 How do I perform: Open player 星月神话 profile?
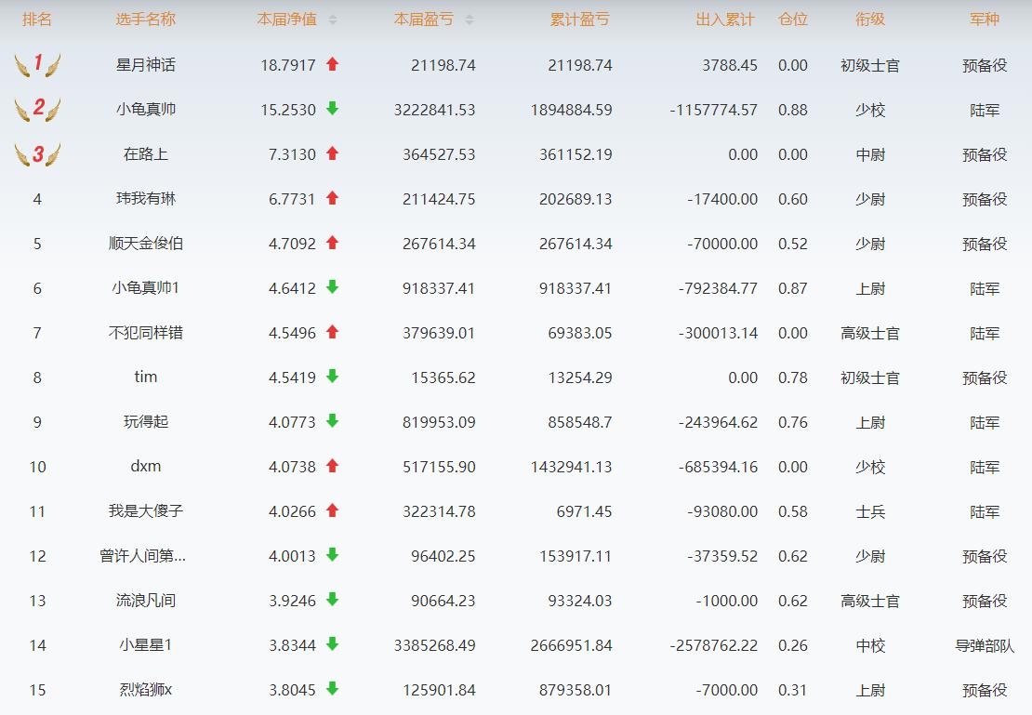[x=145, y=65]
